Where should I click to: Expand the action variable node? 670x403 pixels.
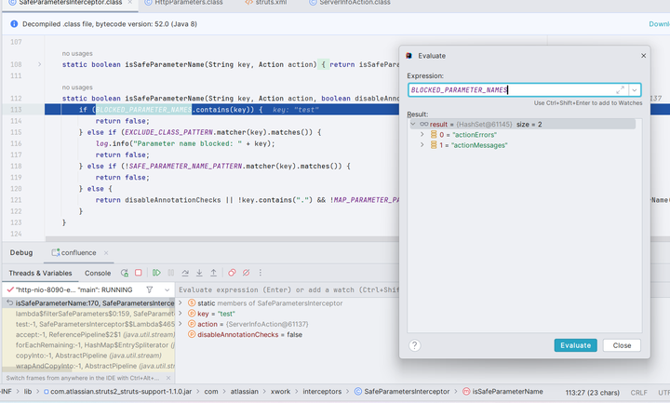[x=182, y=323]
